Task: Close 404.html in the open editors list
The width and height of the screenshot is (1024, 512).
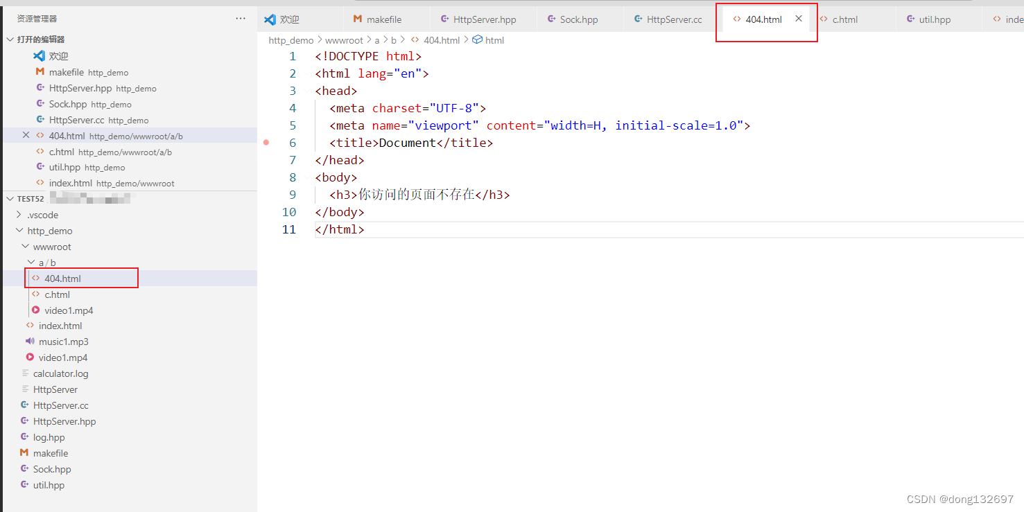Action: click(26, 135)
